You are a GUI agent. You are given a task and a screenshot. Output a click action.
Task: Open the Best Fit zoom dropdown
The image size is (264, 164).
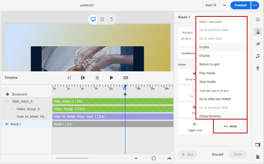[x=216, y=5]
